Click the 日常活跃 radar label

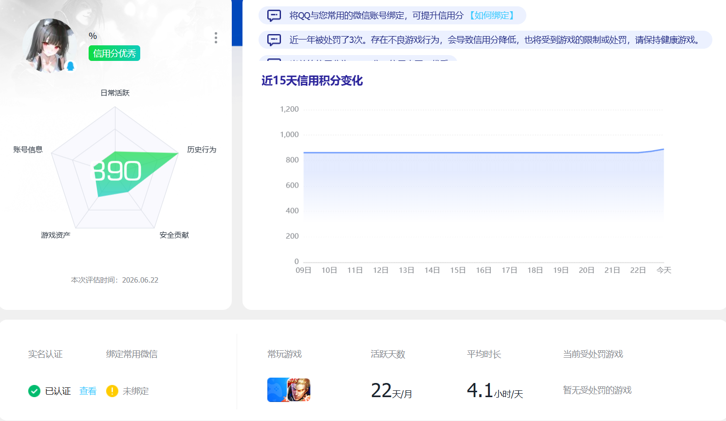115,93
